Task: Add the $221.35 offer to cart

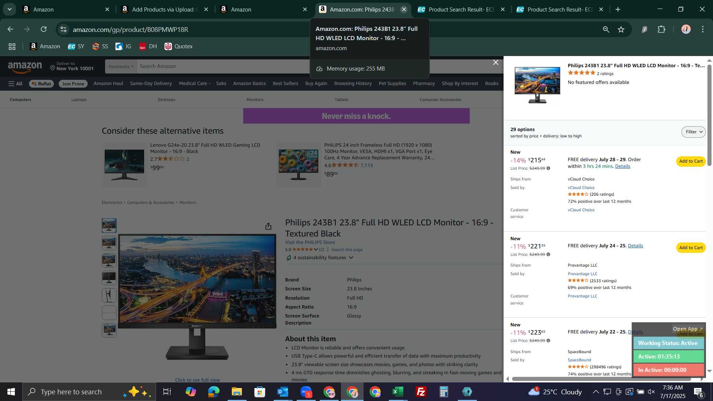Action: click(691, 248)
